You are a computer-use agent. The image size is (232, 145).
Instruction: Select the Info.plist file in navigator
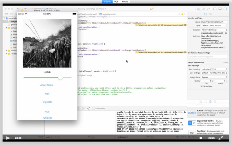click(x=13, y=47)
